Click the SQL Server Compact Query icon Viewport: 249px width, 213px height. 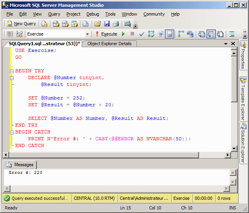[x=86, y=24]
